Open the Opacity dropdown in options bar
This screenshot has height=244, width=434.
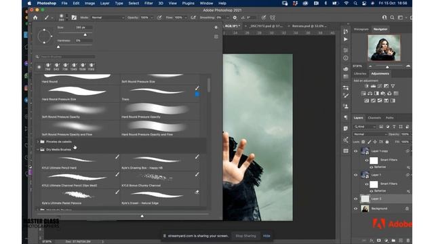tap(152, 18)
